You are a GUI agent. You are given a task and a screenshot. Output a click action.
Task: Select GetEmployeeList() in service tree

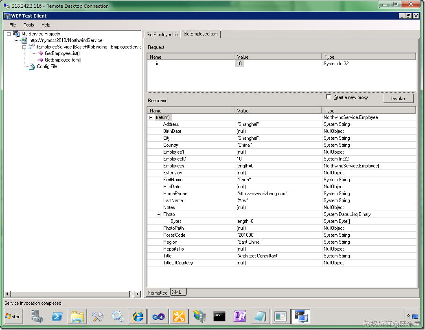pyautogui.click(x=62, y=53)
